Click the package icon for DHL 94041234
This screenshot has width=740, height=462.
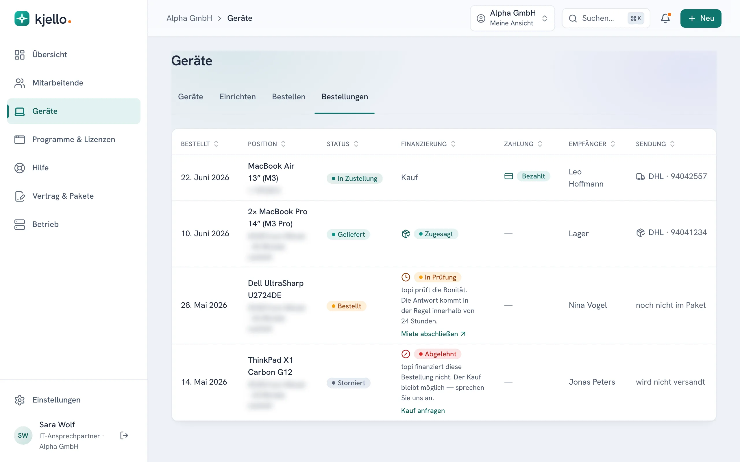[x=640, y=233]
